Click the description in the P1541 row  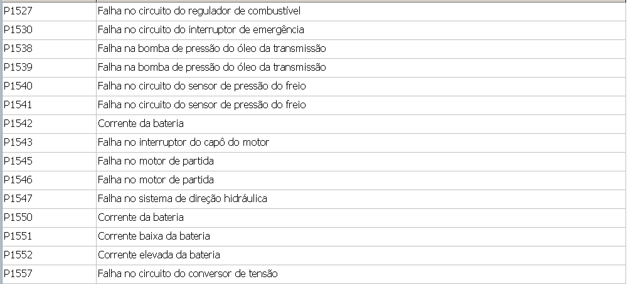202,105
